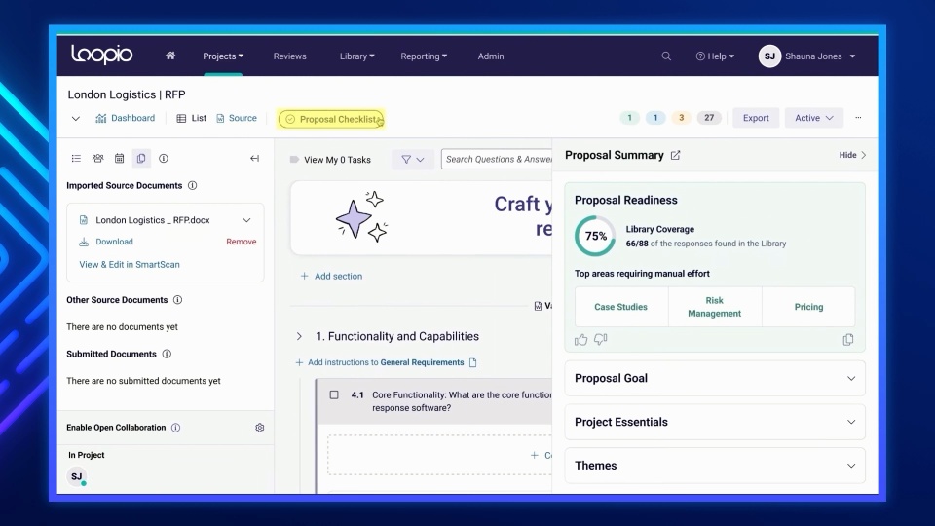Screen dimensions: 935x526
Task: Switch to the List view
Action: pos(192,118)
